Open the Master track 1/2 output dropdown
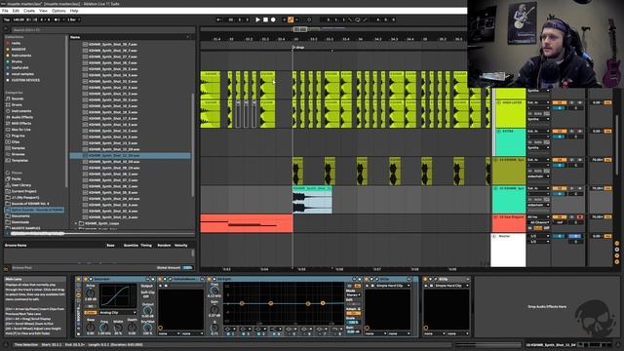The width and height of the screenshot is (624, 351). (x=538, y=242)
